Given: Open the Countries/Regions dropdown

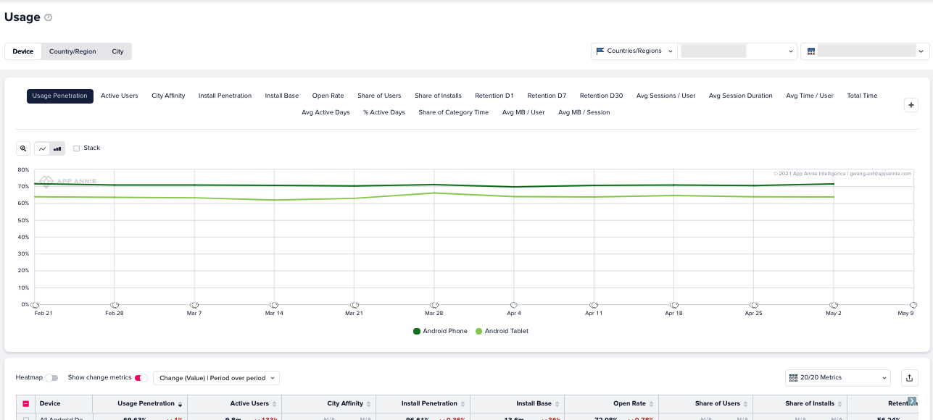Looking at the screenshot, I should (x=634, y=51).
